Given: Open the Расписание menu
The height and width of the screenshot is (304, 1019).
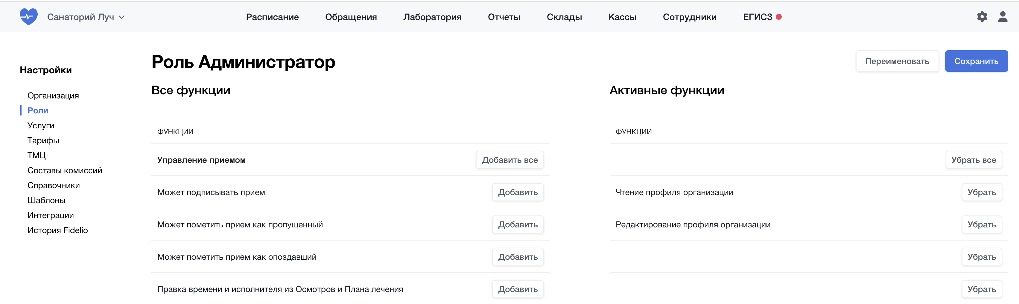Looking at the screenshot, I should (272, 17).
